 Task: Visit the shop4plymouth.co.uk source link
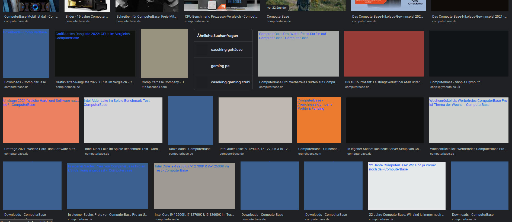tap(445, 87)
